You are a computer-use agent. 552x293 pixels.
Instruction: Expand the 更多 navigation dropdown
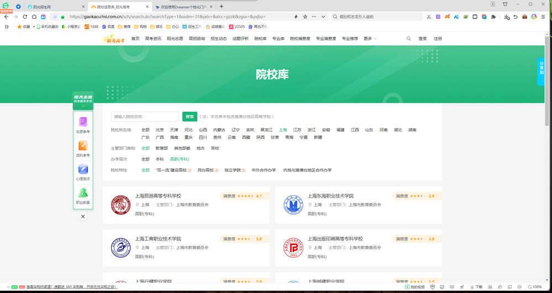click(370, 39)
